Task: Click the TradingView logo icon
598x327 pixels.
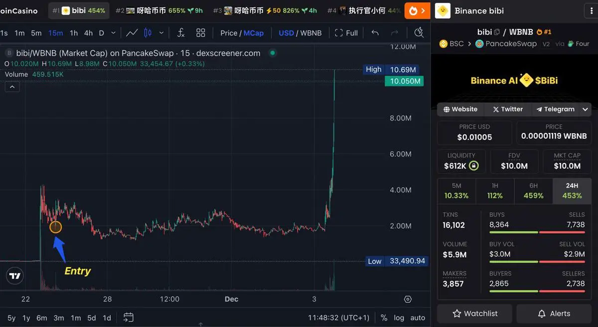Action: click(15, 276)
